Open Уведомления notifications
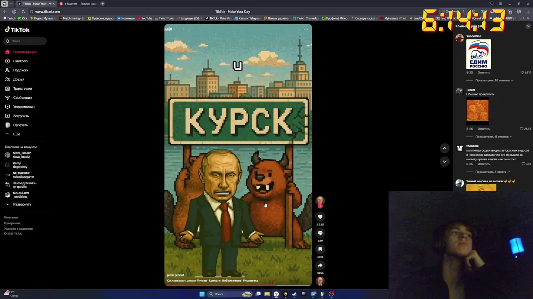 coord(20,107)
